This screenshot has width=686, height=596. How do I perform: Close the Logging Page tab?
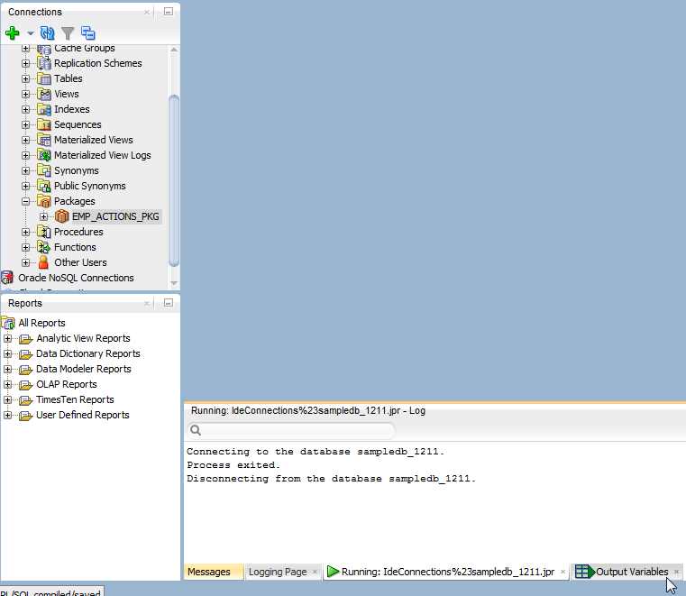tap(315, 572)
